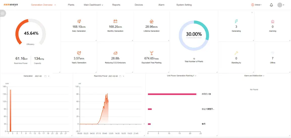Click the Equivalent Tree Planting palm icon
This screenshot has height=138, width=291.
pyautogui.click(x=152, y=53)
